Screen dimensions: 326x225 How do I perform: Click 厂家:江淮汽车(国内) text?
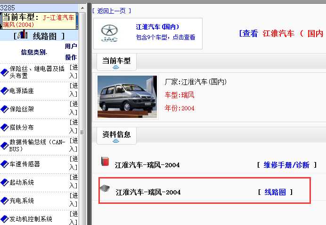tap(196, 82)
